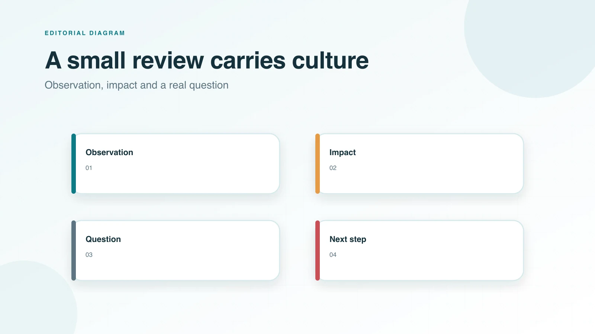Click the Observation heading text
Screen dimensions: 595x334
tap(109, 153)
